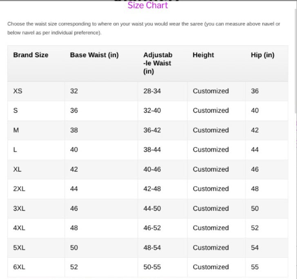Select the XS brand size row

pyautogui.click(x=148, y=91)
